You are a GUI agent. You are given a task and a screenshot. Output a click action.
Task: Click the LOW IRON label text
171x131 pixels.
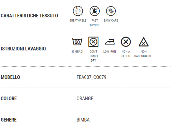[x=110, y=52]
